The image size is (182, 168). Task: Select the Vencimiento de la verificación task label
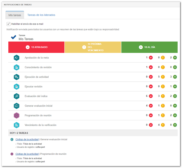40,125
